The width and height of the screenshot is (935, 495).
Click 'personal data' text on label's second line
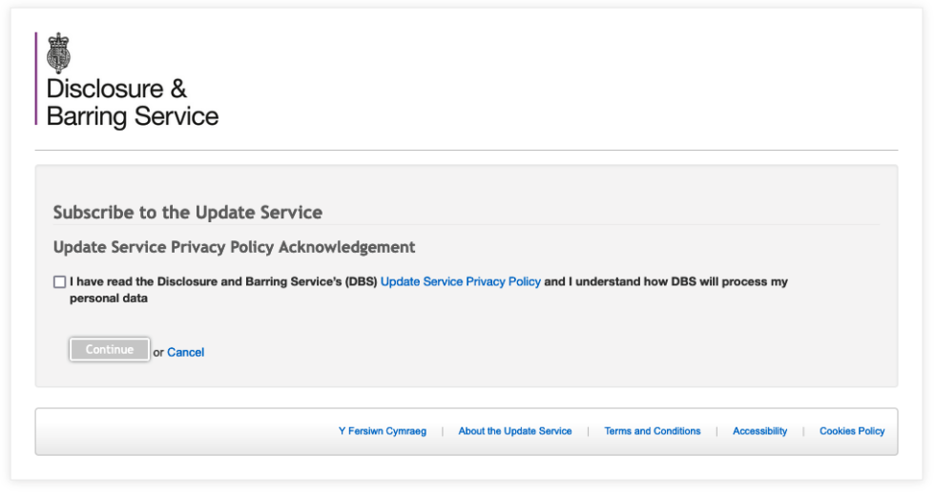click(109, 299)
